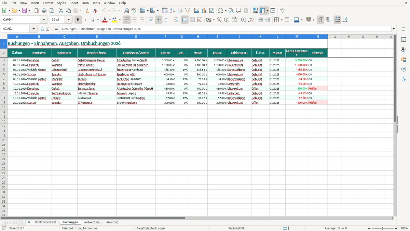
Task: Sort the data ascending
Action: tap(172, 11)
